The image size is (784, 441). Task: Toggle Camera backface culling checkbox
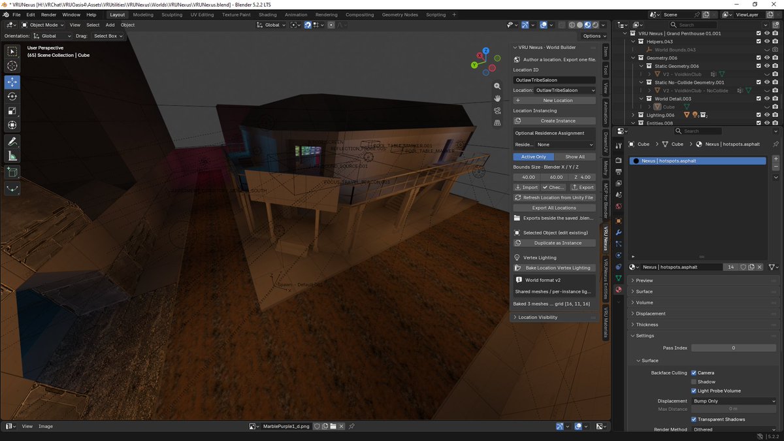tap(694, 372)
